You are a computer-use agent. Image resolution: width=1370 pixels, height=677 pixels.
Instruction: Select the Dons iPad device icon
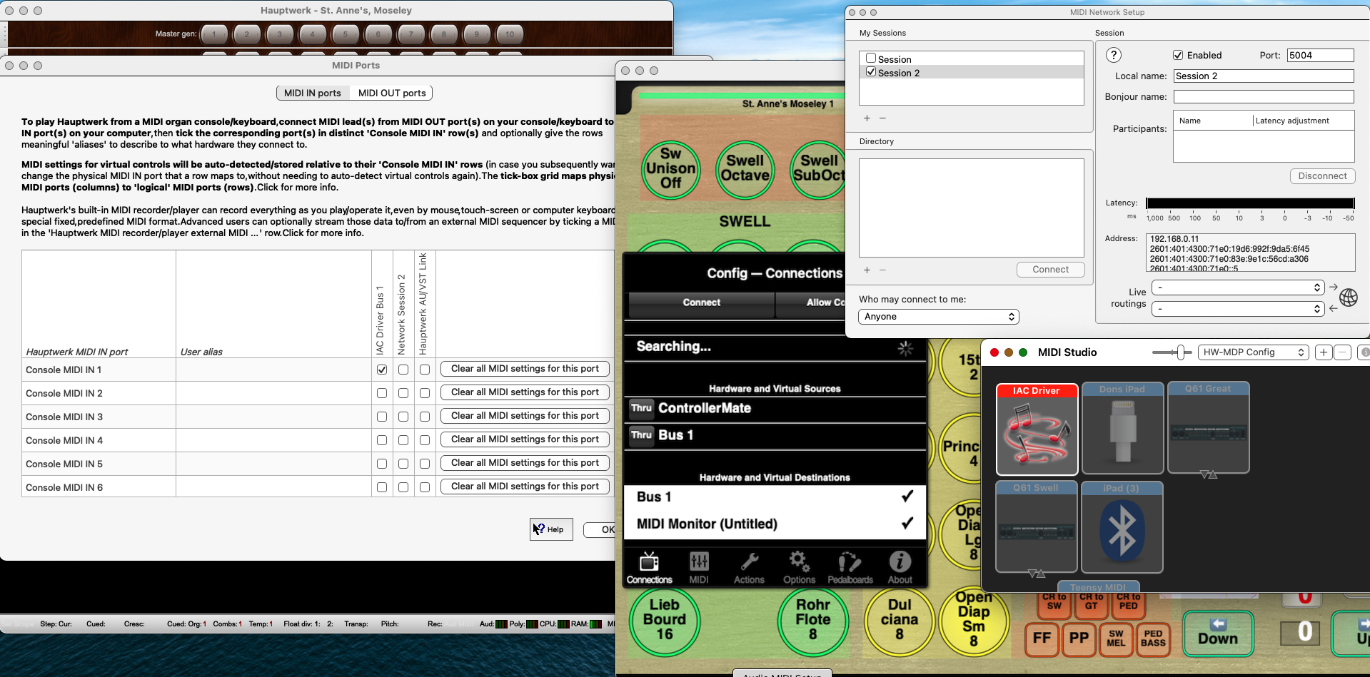tap(1122, 428)
